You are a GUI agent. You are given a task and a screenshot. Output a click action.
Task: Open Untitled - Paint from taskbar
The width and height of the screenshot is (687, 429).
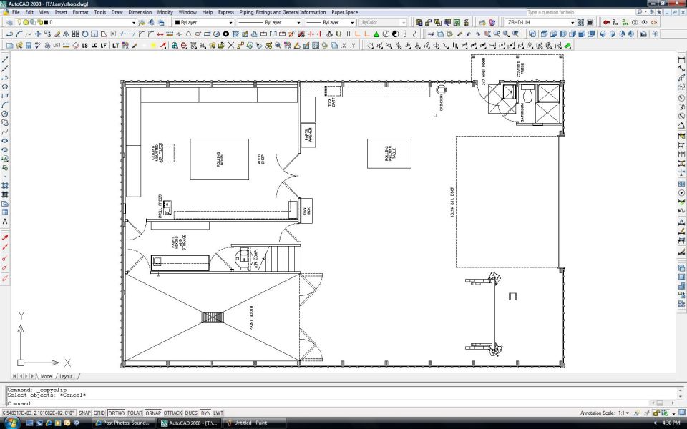(x=255, y=423)
